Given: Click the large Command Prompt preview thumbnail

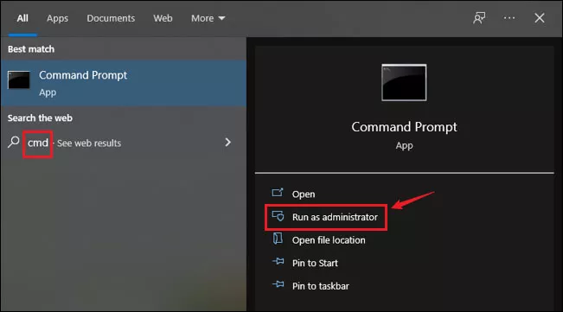Looking at the screenshot, I should click(404, 82).
